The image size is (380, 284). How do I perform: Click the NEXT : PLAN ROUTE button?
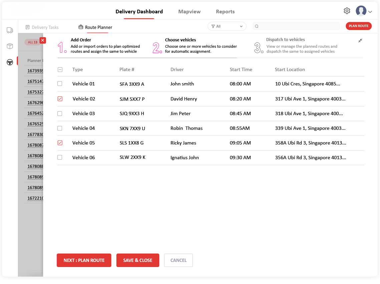pos(84,260)
